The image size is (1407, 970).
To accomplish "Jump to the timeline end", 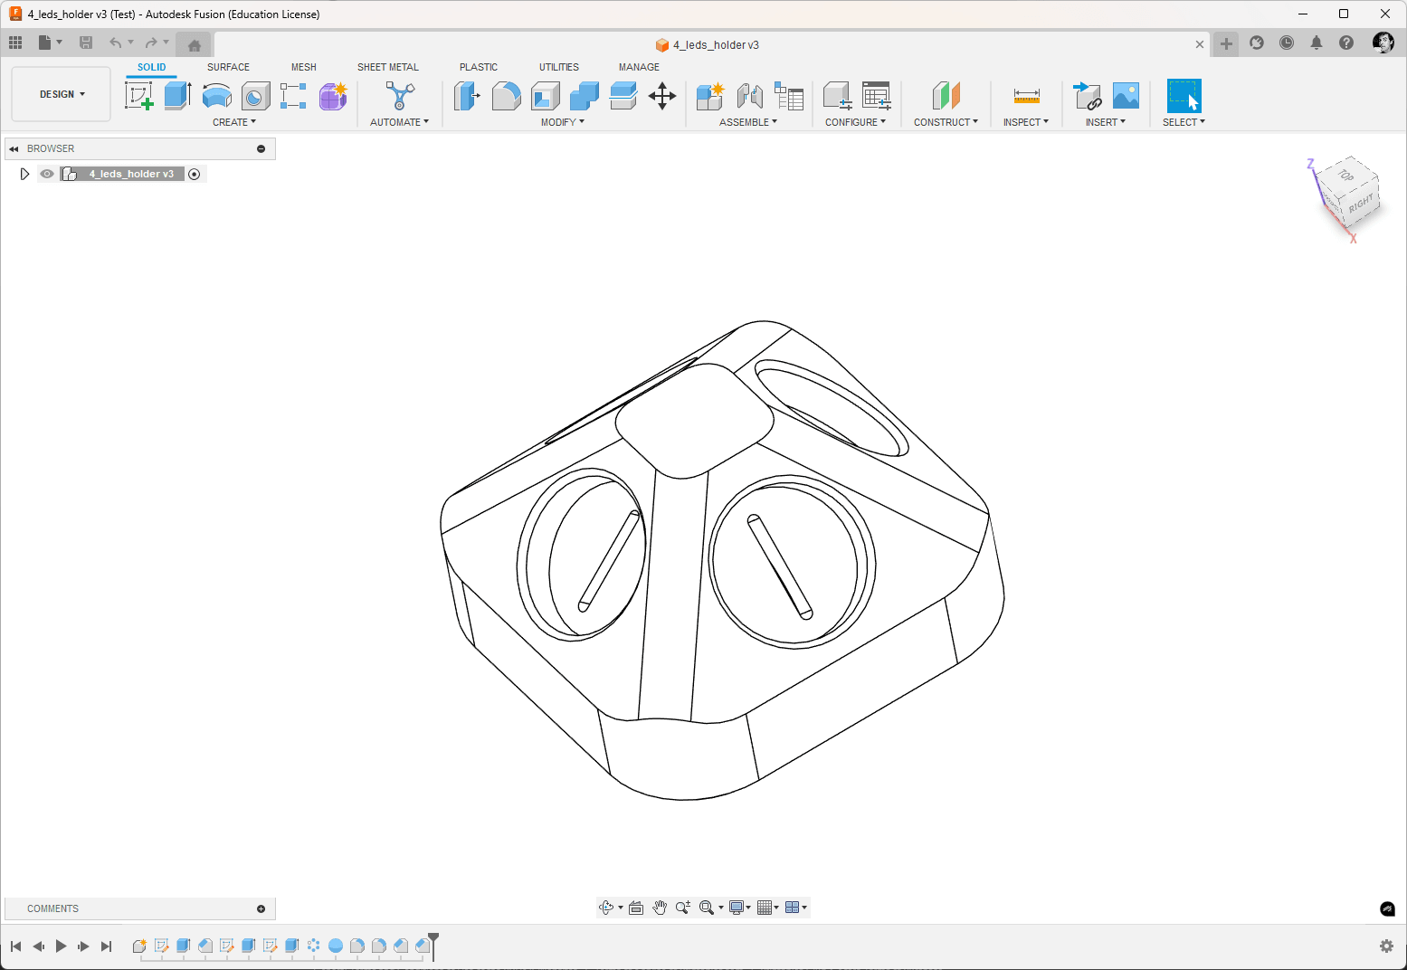I will click(x=106, y=946).
